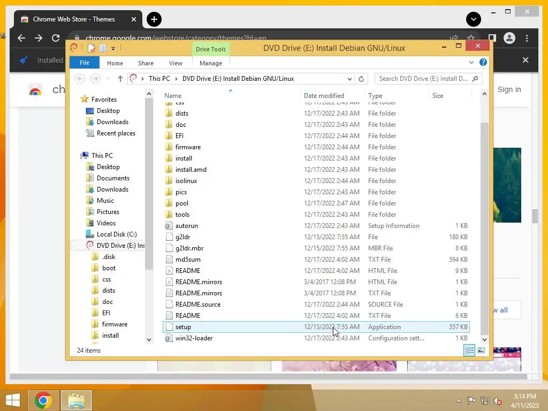Select Desktop under Favorites
The image size is (548, 411).
coord(108,111)
